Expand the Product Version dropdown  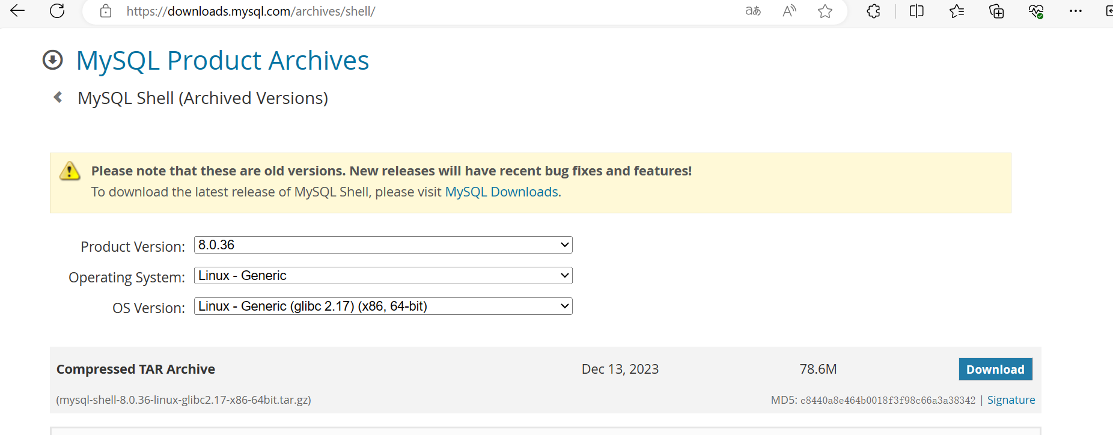pos(383,245)
